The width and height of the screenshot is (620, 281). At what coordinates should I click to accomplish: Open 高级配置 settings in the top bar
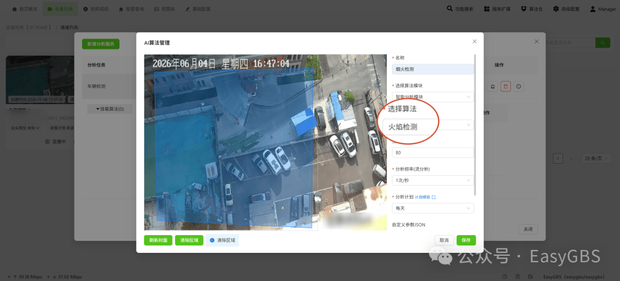pos(566,9)
